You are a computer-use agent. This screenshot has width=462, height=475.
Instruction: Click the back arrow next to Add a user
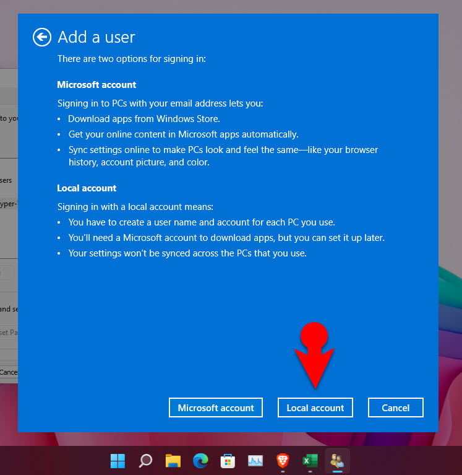42,37
